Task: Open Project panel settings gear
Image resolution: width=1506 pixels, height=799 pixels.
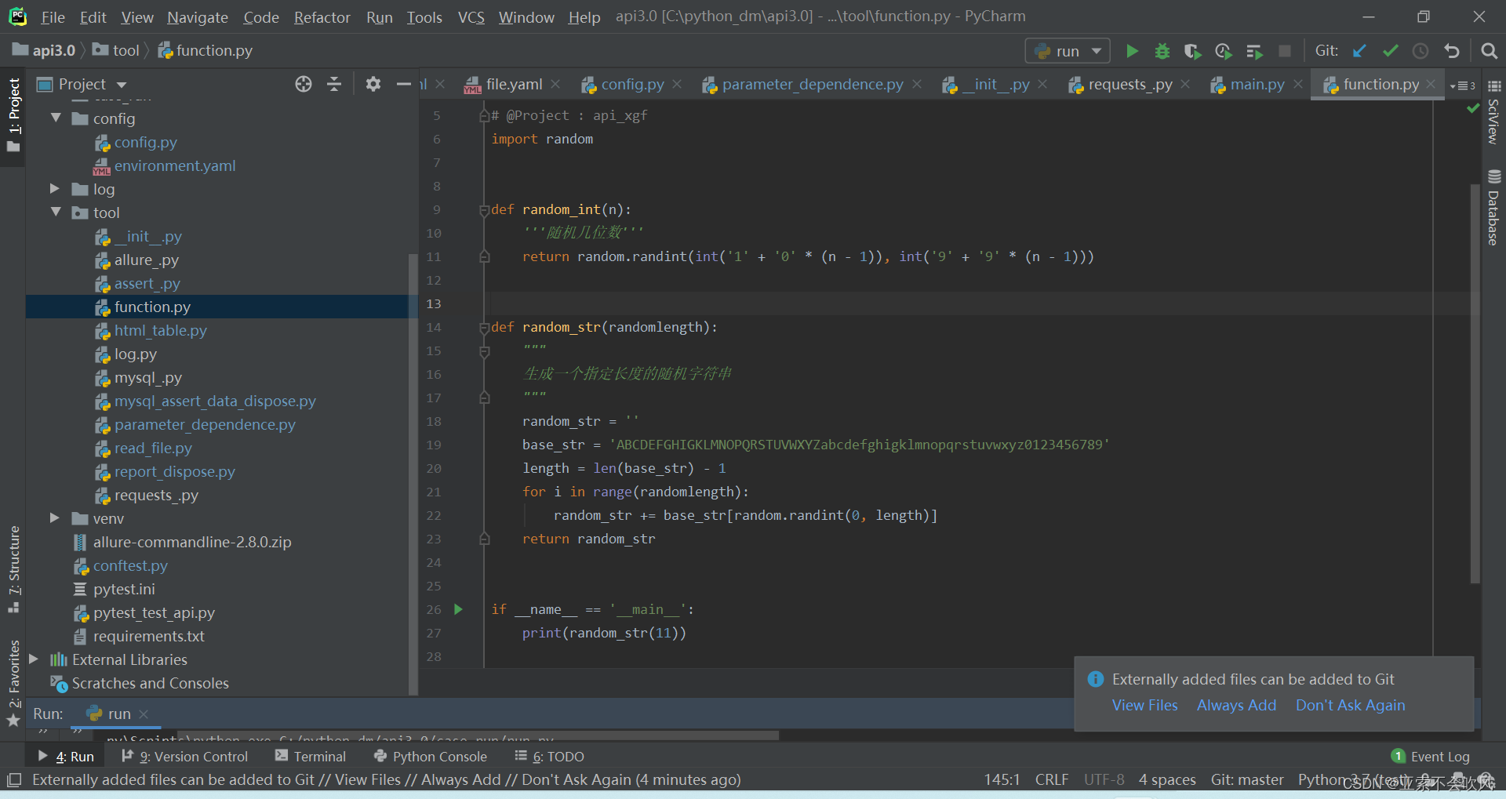Action: click(x=373, y=84)
